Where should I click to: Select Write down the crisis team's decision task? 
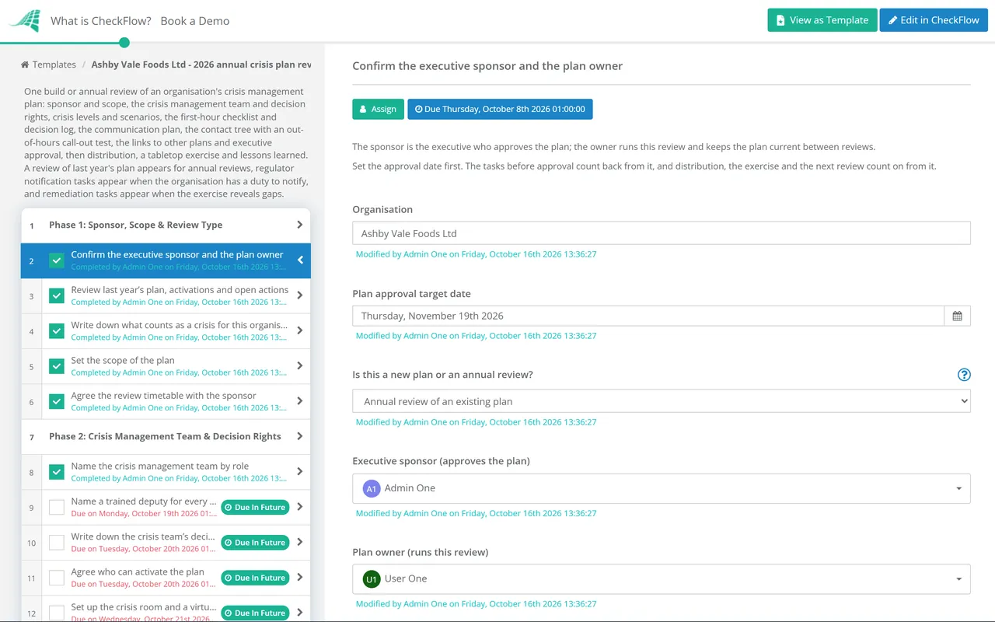[166, 543]
